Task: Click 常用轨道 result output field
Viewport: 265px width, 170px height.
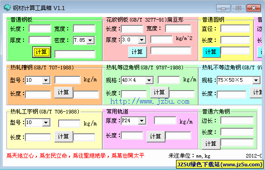Action: [178, 136]
